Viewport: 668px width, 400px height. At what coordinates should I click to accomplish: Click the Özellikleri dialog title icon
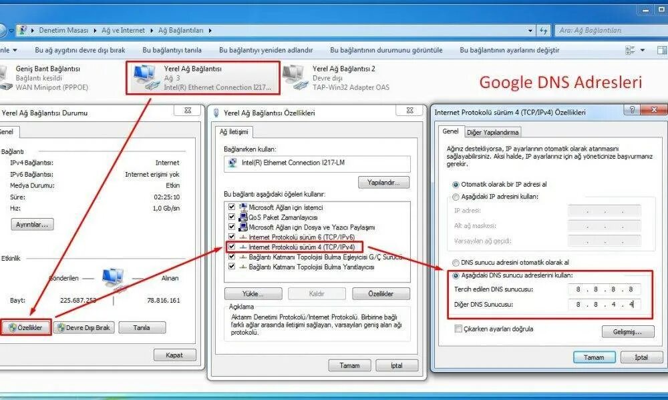click(x=216, y=113)
